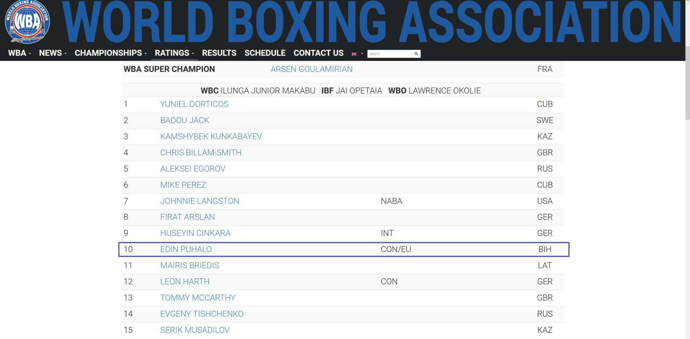Select Badou Jack in rankings
The width and height of the screenshot is (690, 339).
point(185,120)
